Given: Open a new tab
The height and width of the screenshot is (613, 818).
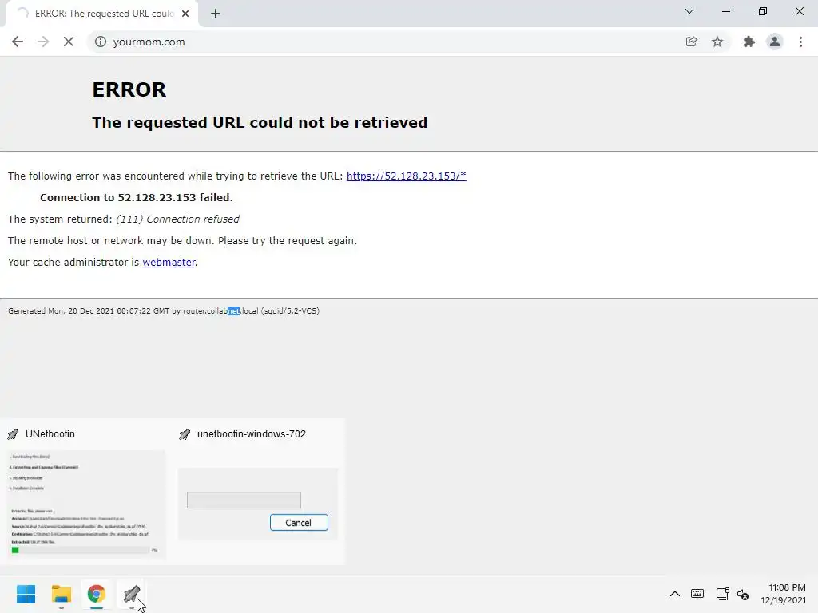Looking at the screenshot, I should click(216, 14).
